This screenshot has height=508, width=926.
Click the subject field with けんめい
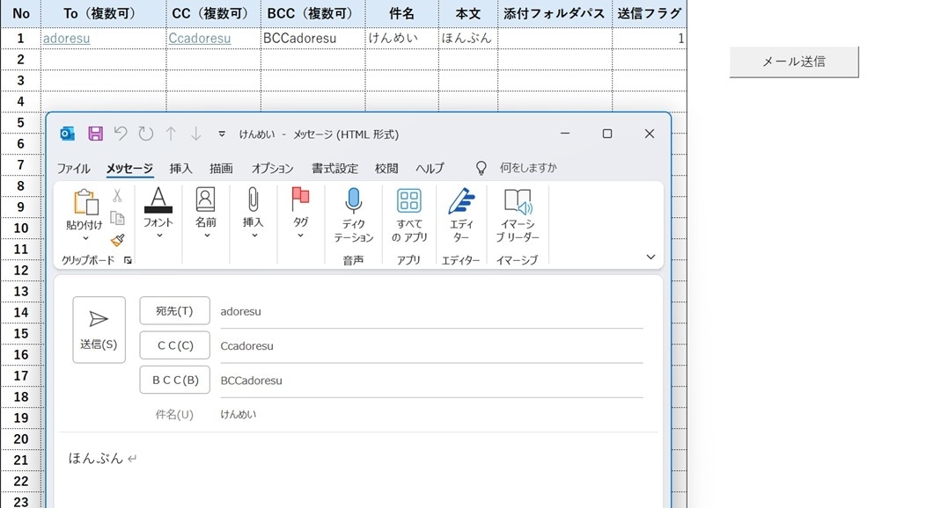pos(431,414)
